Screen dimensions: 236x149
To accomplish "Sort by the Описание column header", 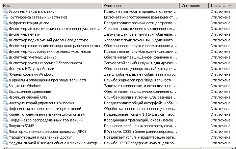I will tap(141, 6).
